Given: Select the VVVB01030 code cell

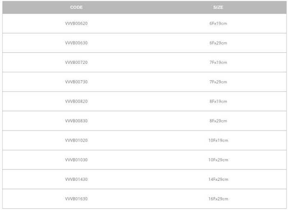Looking at the screenshot, I should point(77,160).
